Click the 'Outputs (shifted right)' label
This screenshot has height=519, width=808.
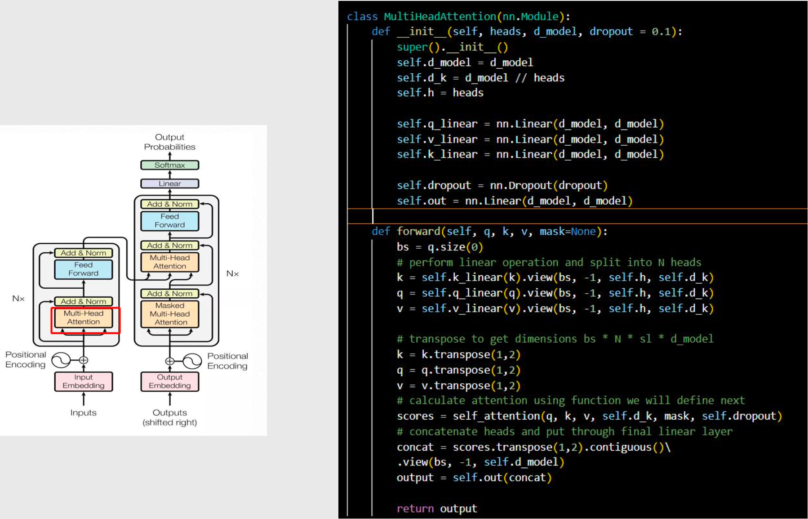(170, 417)
